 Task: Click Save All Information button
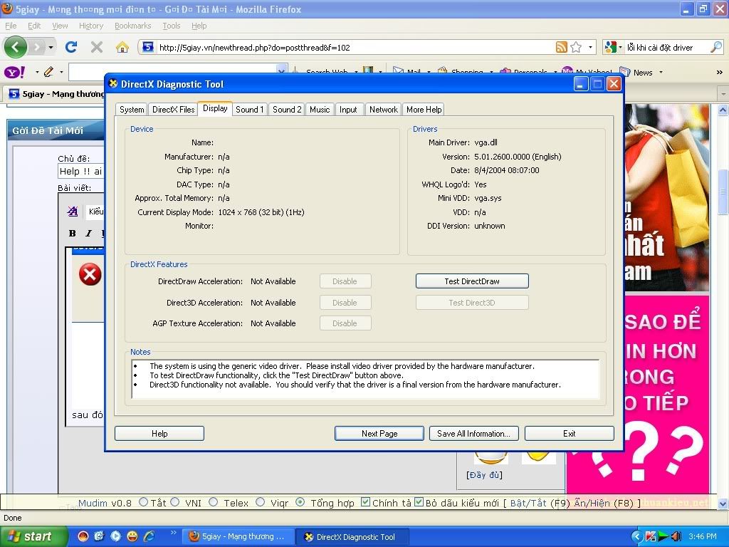pyautogui.click(x=473, y=433)
